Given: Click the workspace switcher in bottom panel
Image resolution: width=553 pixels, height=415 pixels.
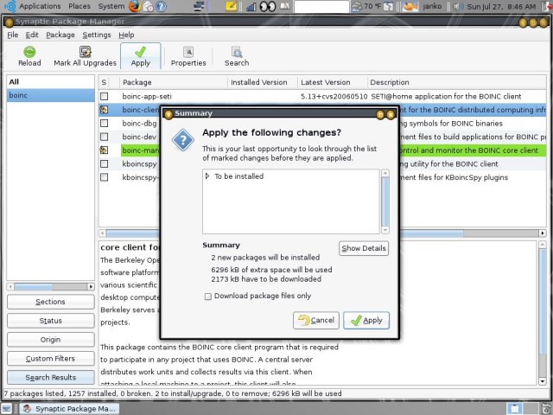Looking at the screenshot, I should point(521,408).
